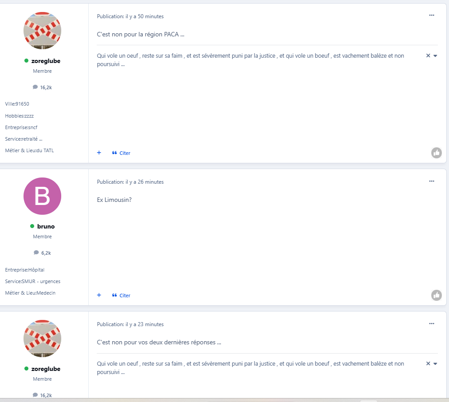Like the post about région PACA

tap(437, 153)
